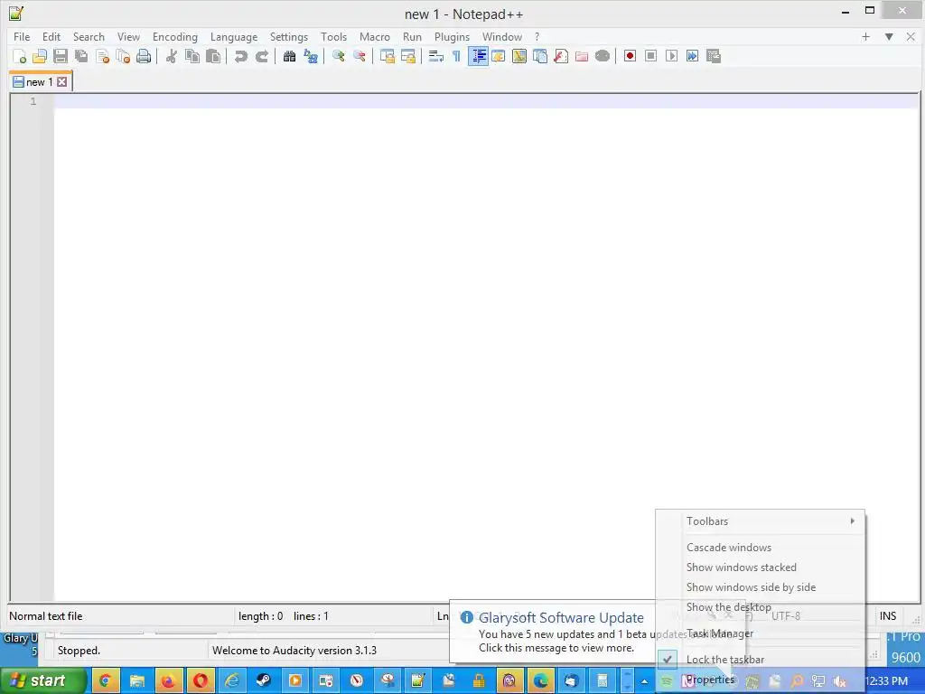Viewport: 925px width, 694px height.
Task: Redo the last undone action
Action: tap(262, 56)
